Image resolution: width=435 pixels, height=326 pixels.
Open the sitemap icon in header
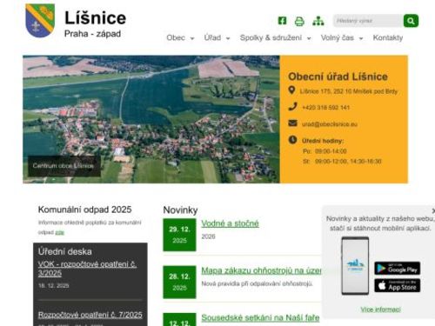tap(318, 21)
